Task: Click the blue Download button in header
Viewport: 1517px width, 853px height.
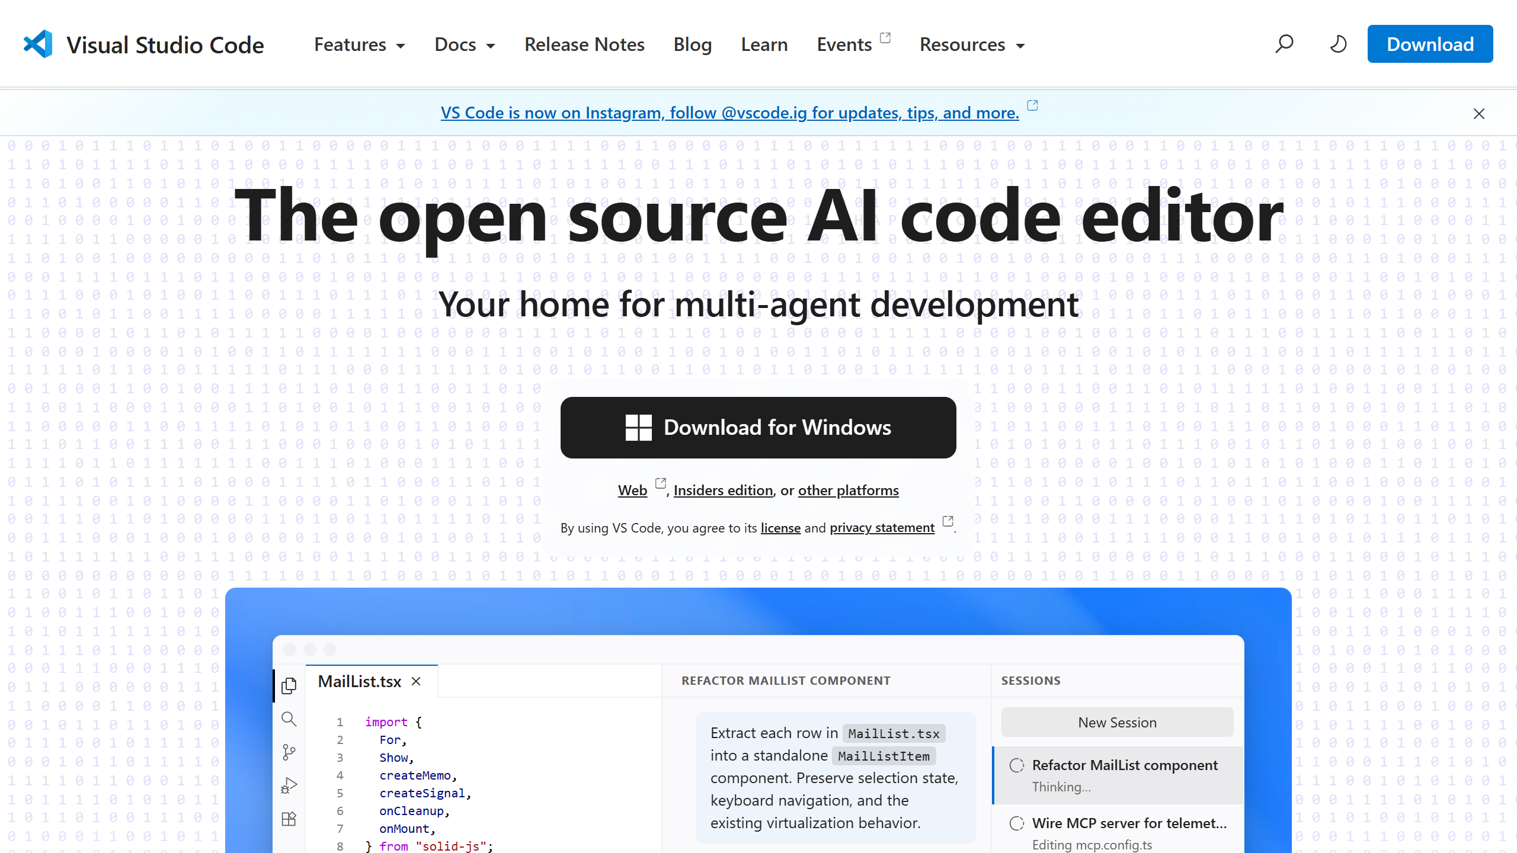Action: pos(1430,44)
